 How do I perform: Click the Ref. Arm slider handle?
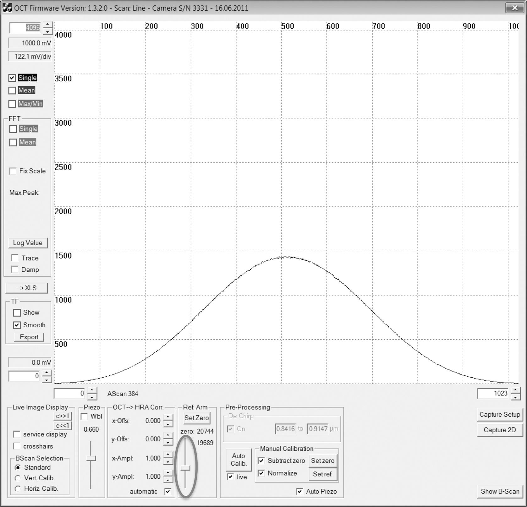[185, 468]
